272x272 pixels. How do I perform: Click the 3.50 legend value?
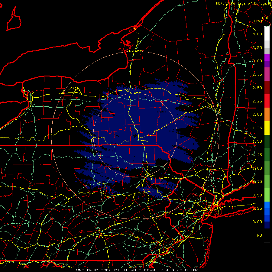coord(257,47)
